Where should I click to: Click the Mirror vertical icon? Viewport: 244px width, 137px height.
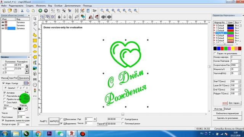pos(96,17)
